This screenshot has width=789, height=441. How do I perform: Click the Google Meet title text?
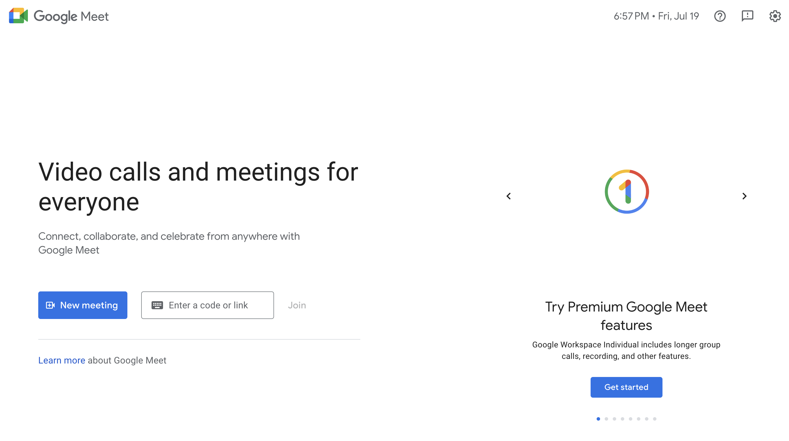click(71, 16)
